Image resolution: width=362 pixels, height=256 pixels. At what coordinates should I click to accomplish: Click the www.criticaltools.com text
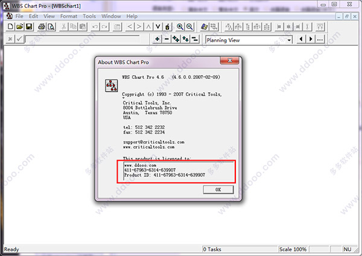148,147
